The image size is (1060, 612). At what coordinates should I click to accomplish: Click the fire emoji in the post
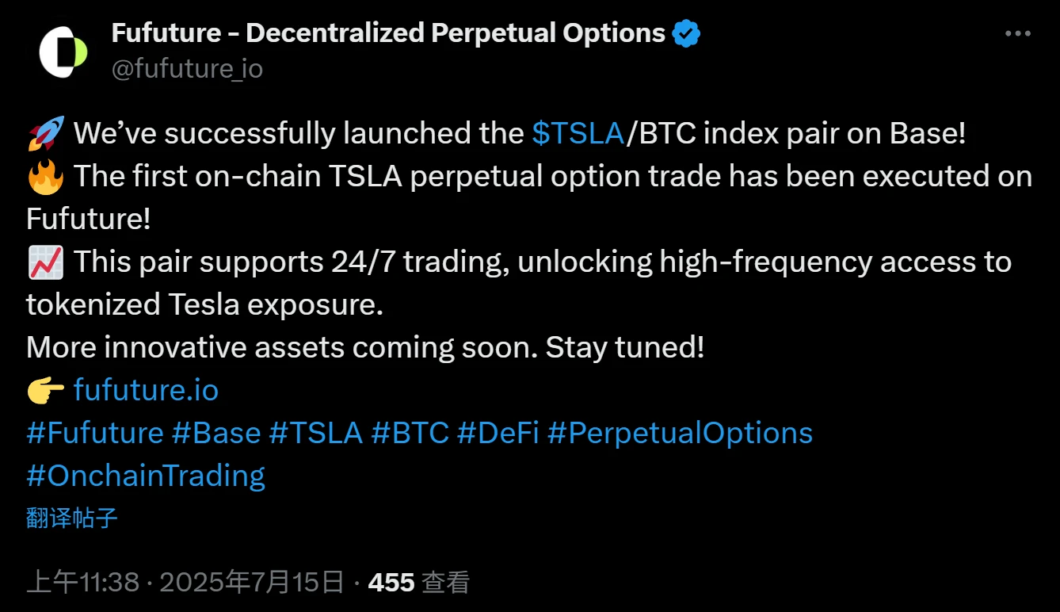tap(45, 175)
